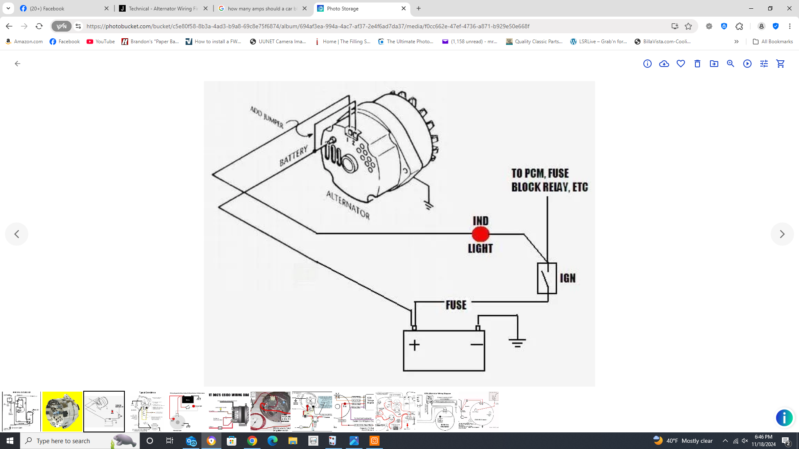Screen dimensions: 799x449
Task: Move photo to folder icon
Action: (x=714, y=64)
